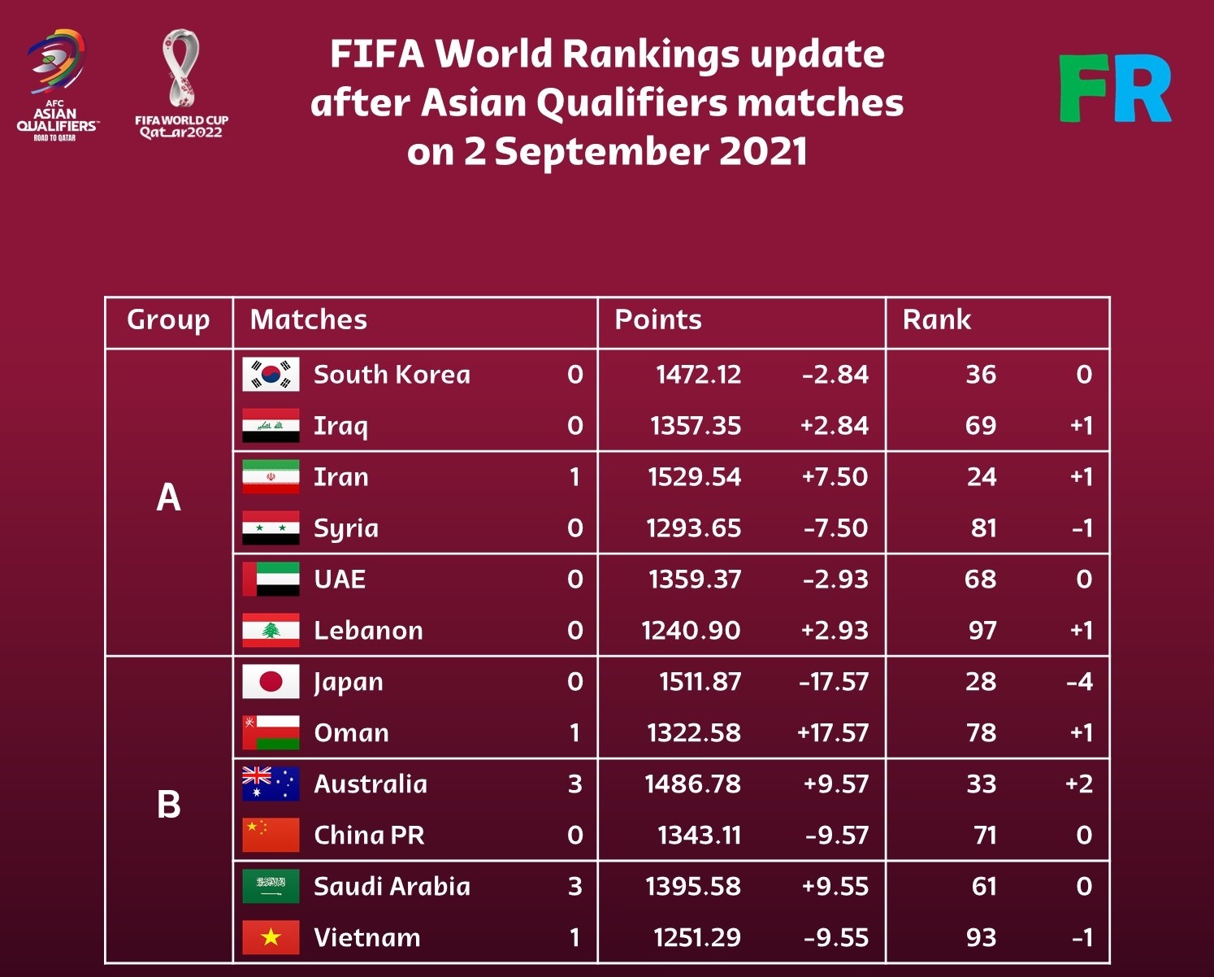Screen dimensions: 1214x977
Task: Click the China PR team name
Action: (369, 836)
